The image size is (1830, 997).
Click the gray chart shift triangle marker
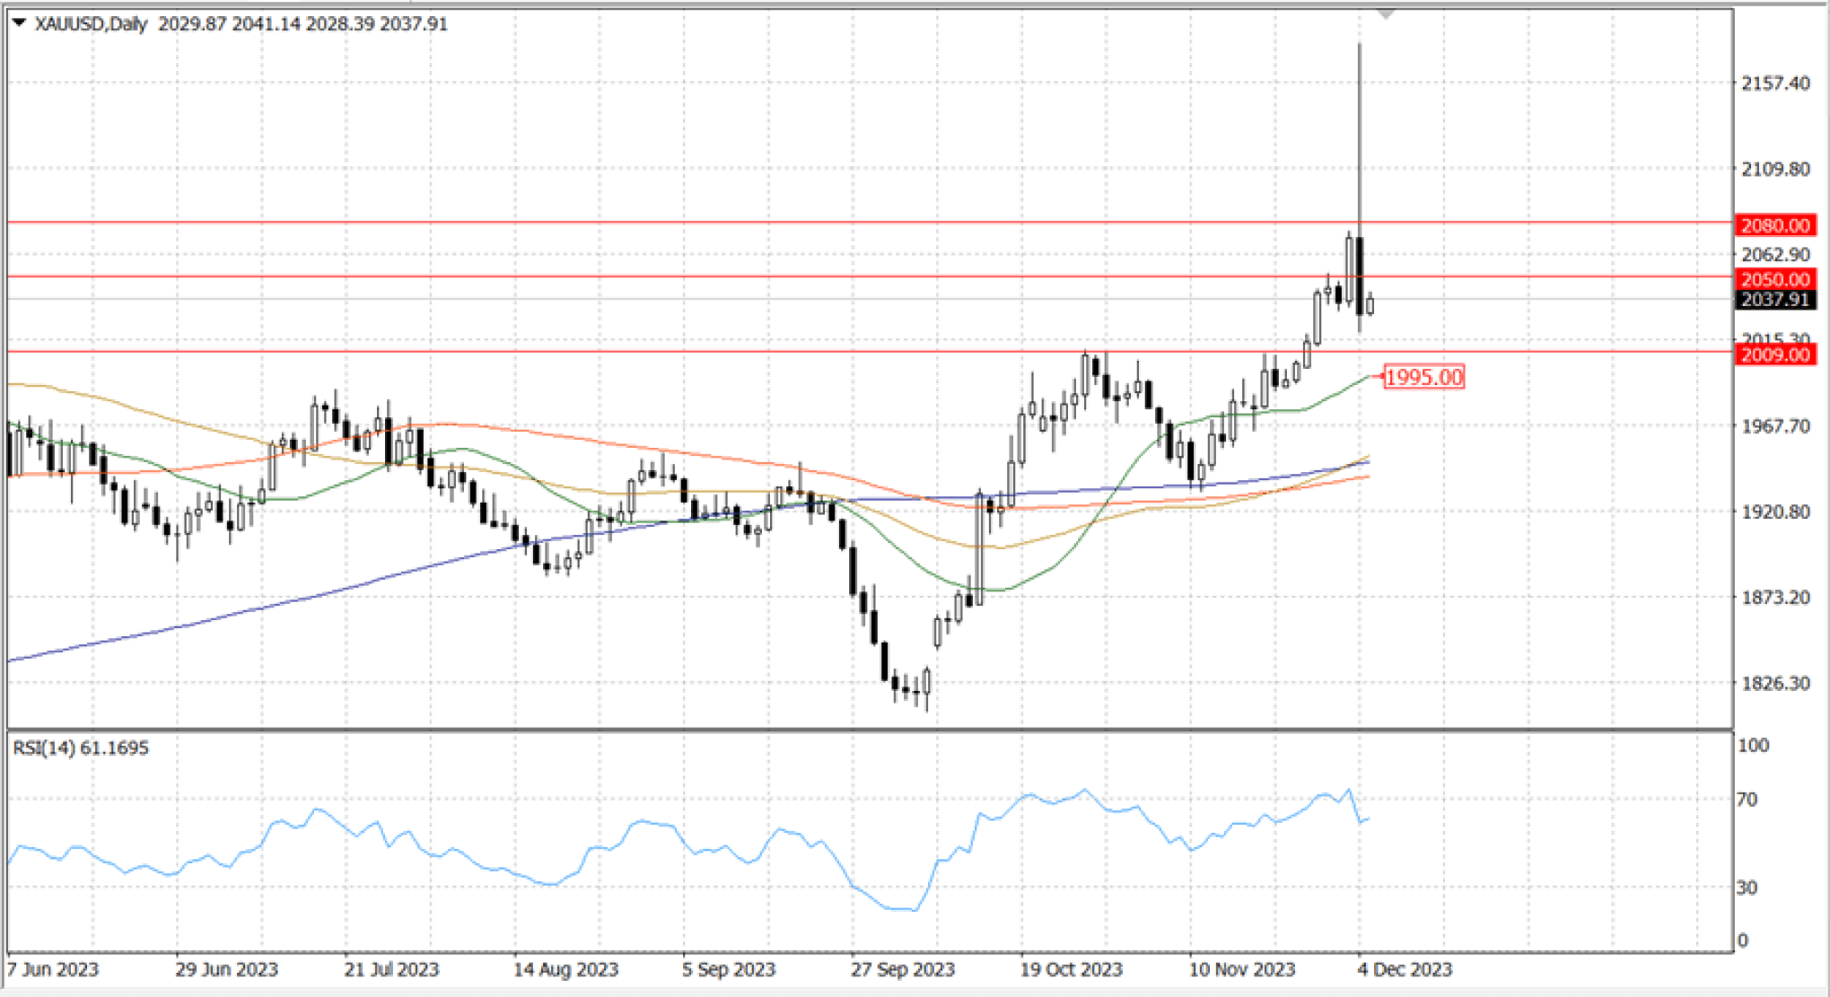(1386, 14)
